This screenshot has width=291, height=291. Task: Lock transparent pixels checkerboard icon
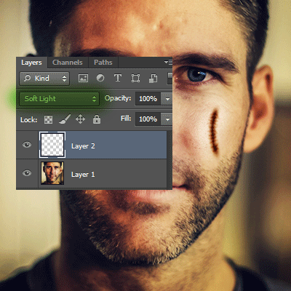pyautogui.click(x=48, y=119)
